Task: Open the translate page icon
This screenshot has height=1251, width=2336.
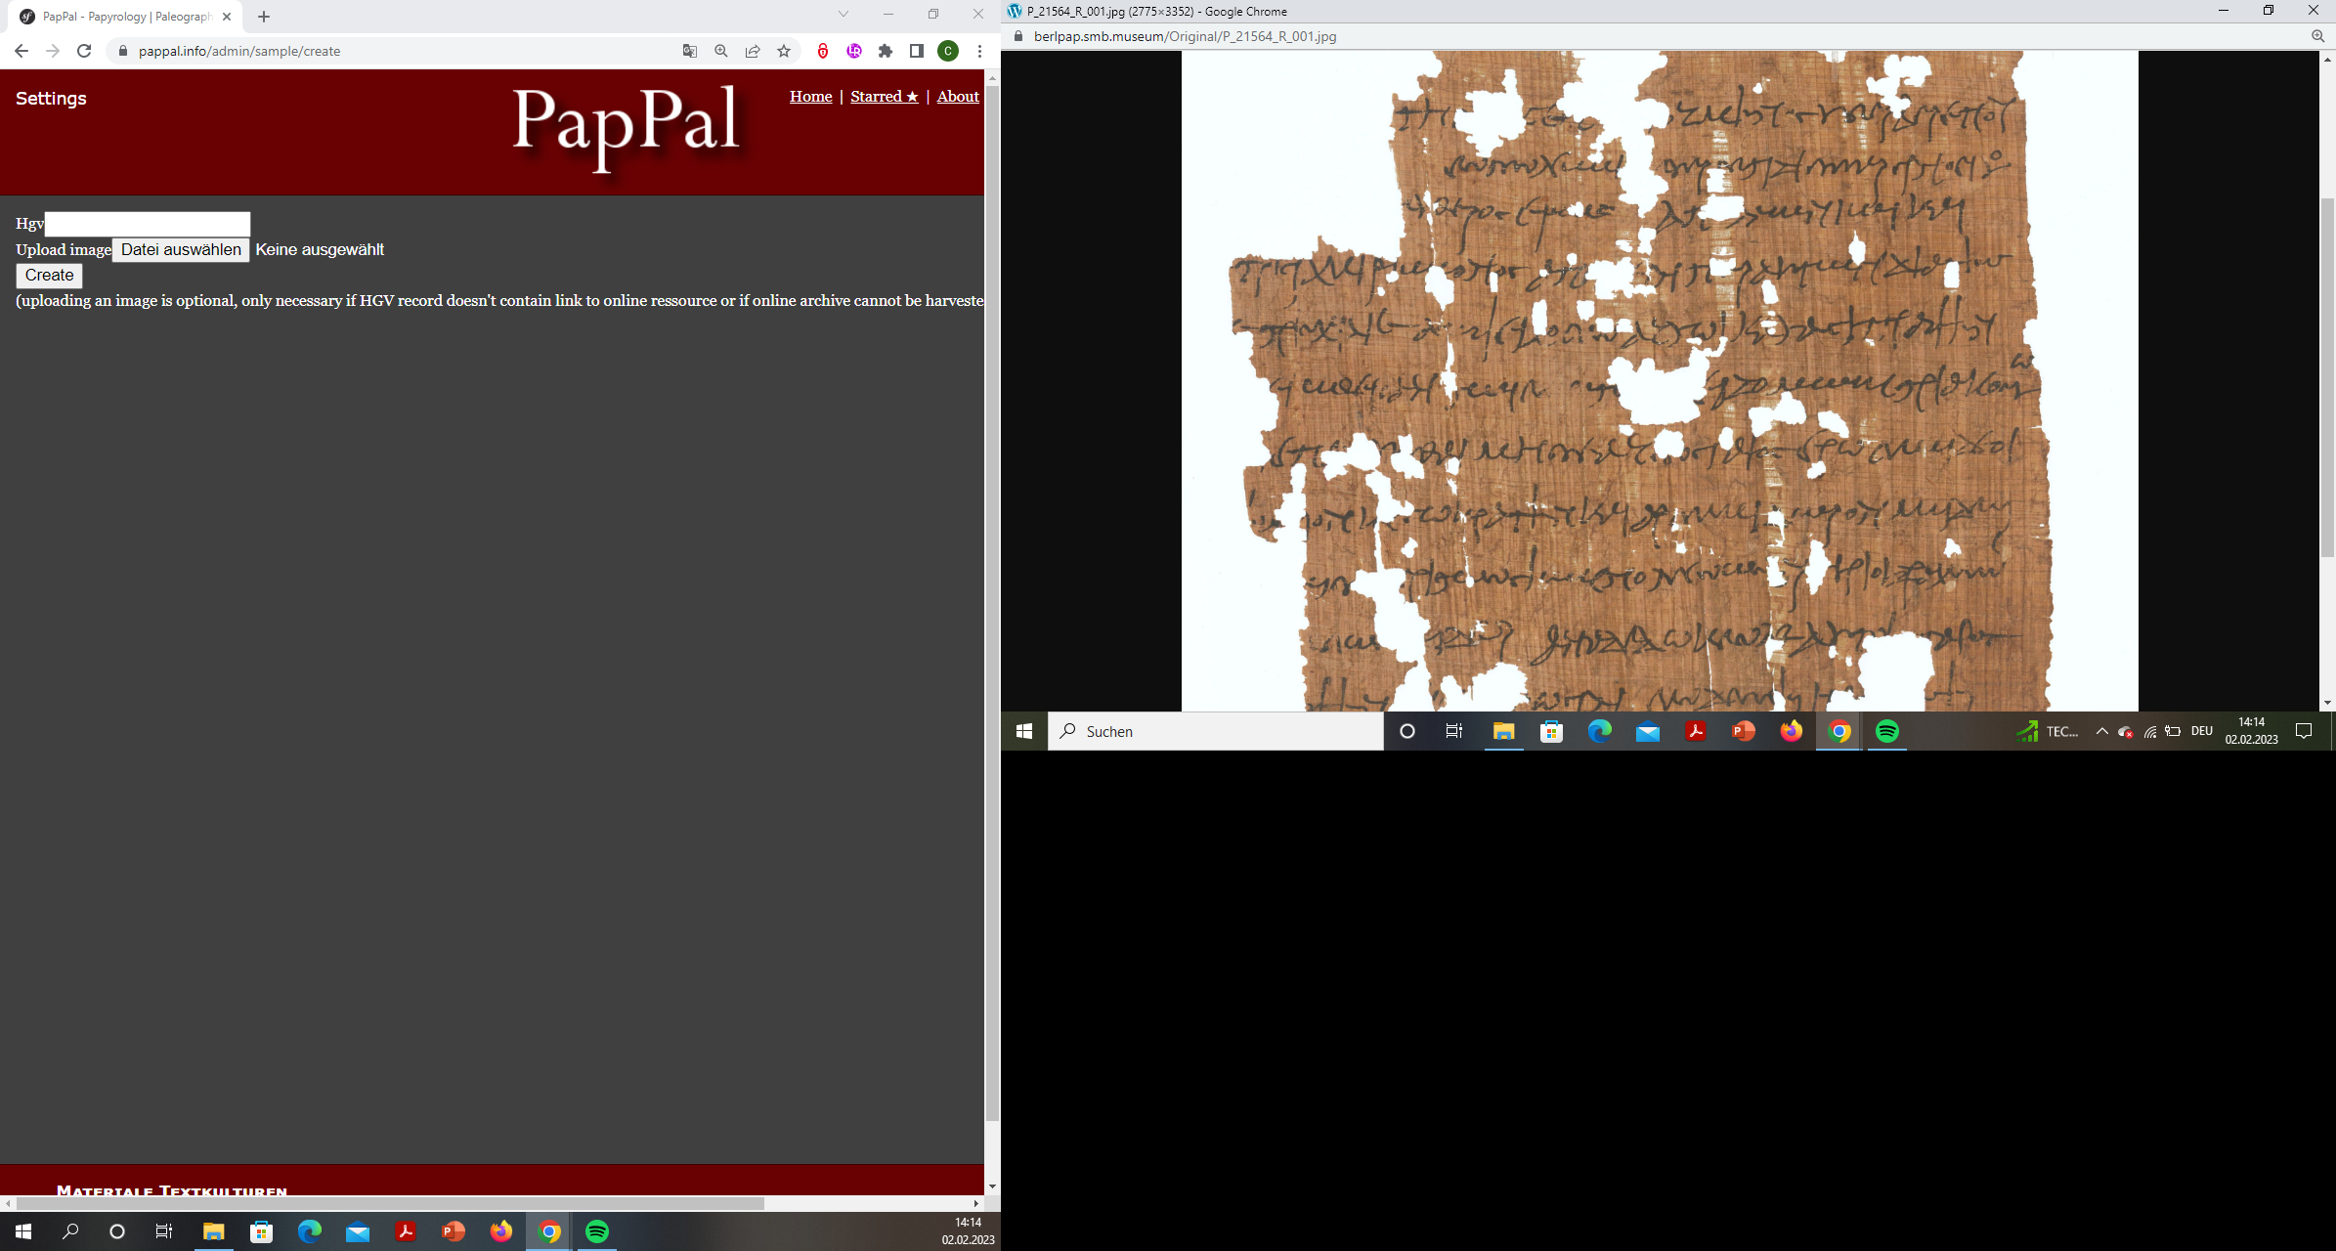Action: pyautogui.click(x=690, y=51)
